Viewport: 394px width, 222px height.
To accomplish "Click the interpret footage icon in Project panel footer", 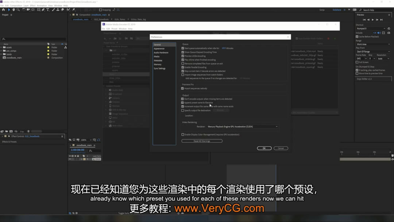I will [x=2, y=131].
